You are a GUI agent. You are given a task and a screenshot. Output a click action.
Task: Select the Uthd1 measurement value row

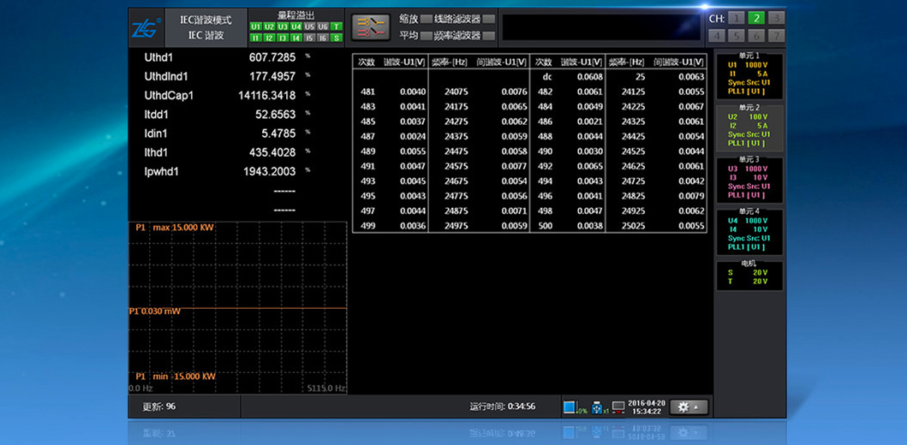(x=221, y=57)
